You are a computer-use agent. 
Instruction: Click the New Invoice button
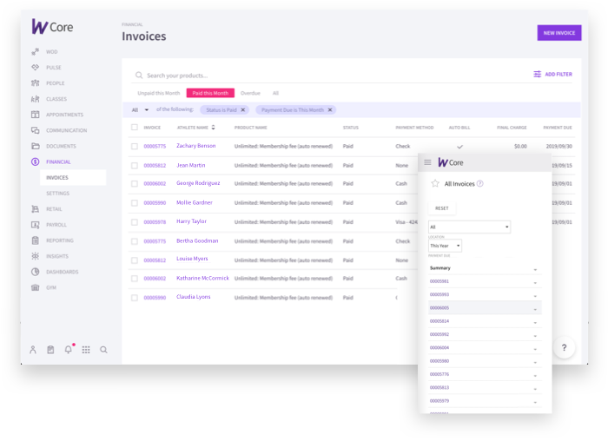[x=559, y=33]
